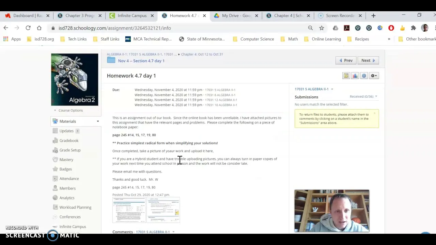This screenshot has width=436, height=245.
Task: Open the browser home page icon
Action: coord(39,28)
